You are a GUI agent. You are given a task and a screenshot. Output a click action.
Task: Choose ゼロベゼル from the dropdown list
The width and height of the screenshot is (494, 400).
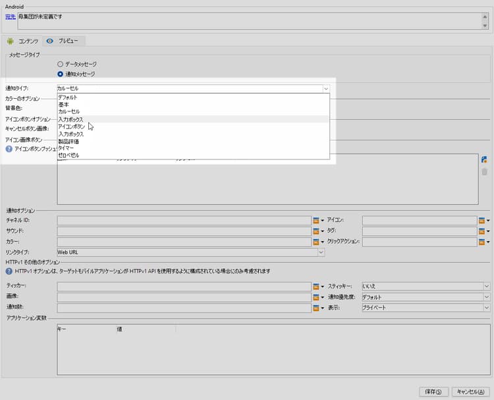(193, 156)
